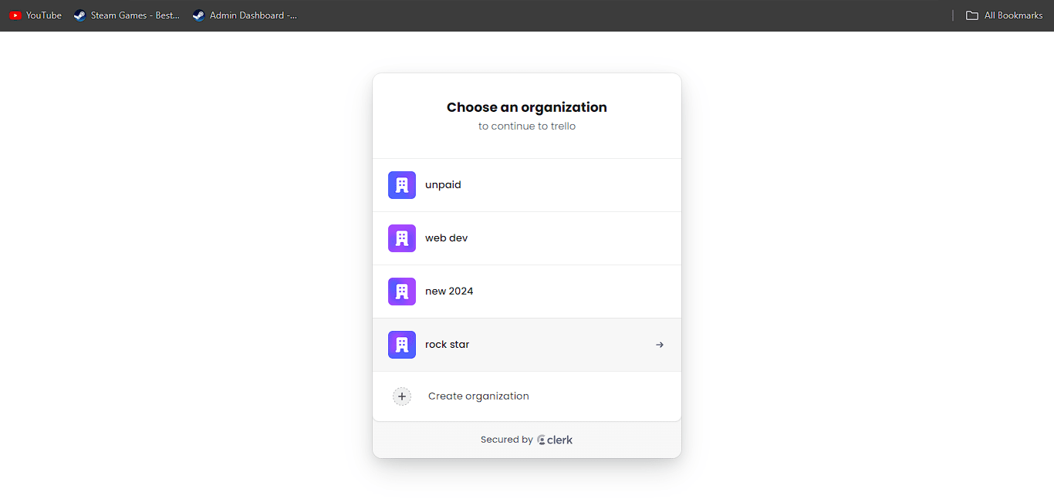Click the plus icon for Create organization

[x=402, y=396]
